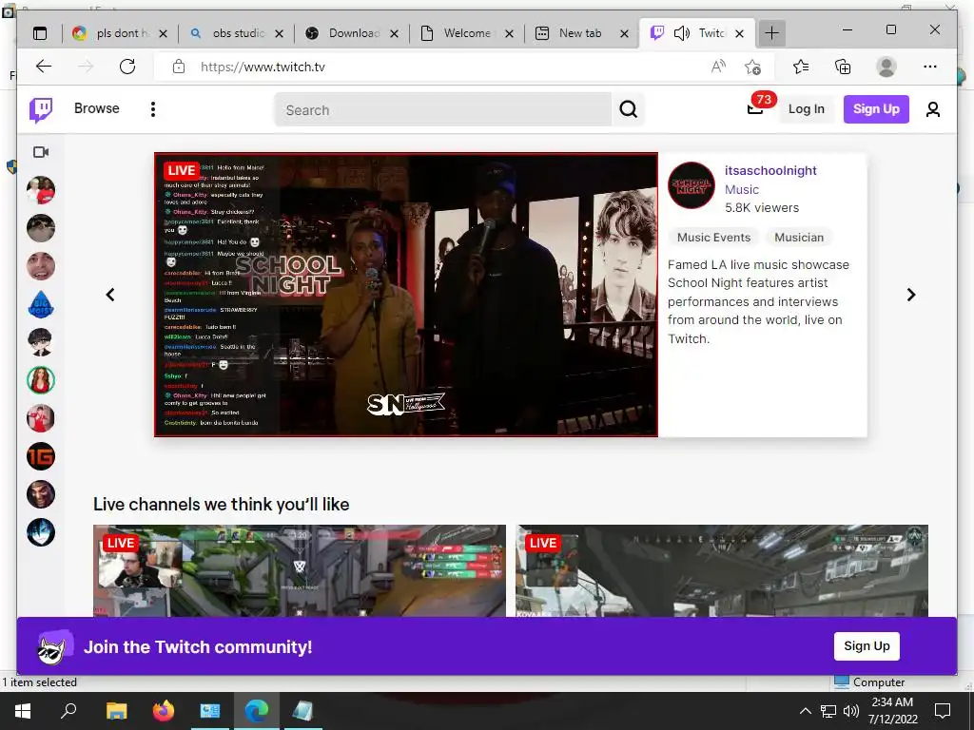Screen dimensions: 974x730
Task: Close the 'obs studio' tab
Action: [x=279, y=33]
